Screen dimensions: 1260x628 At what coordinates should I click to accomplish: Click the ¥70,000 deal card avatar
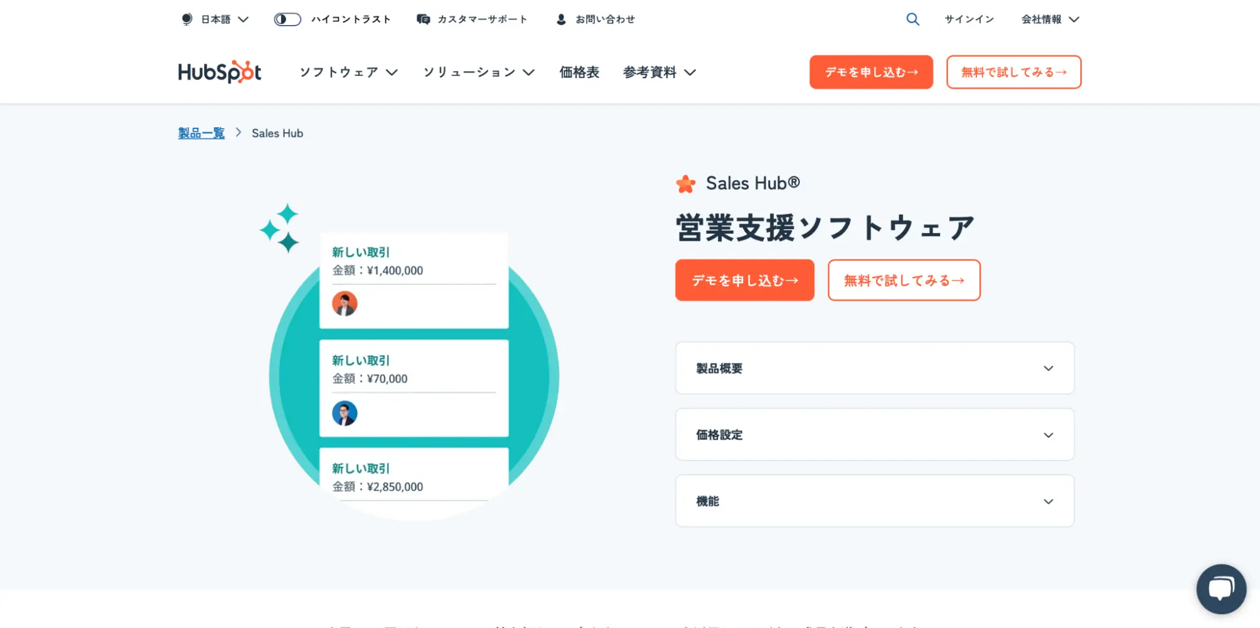click(x=345, y=413)
